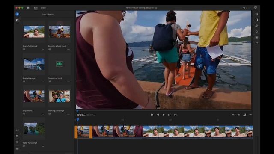The width and height of the screenshot is (274, 154).
Task: Open options for Boat View.mp4
Action: [x=43, y=82]
